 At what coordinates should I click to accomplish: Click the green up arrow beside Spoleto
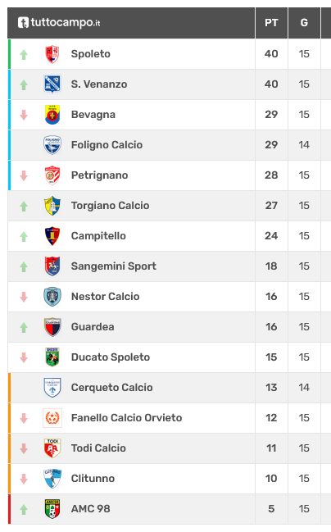tap(24, 55)
